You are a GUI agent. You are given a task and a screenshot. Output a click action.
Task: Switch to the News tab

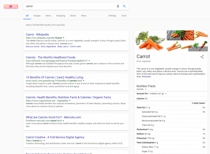tap(48, 16)
